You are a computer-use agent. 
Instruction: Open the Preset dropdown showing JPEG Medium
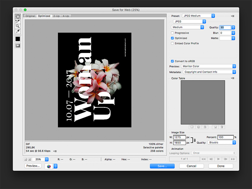pos(198,16)
